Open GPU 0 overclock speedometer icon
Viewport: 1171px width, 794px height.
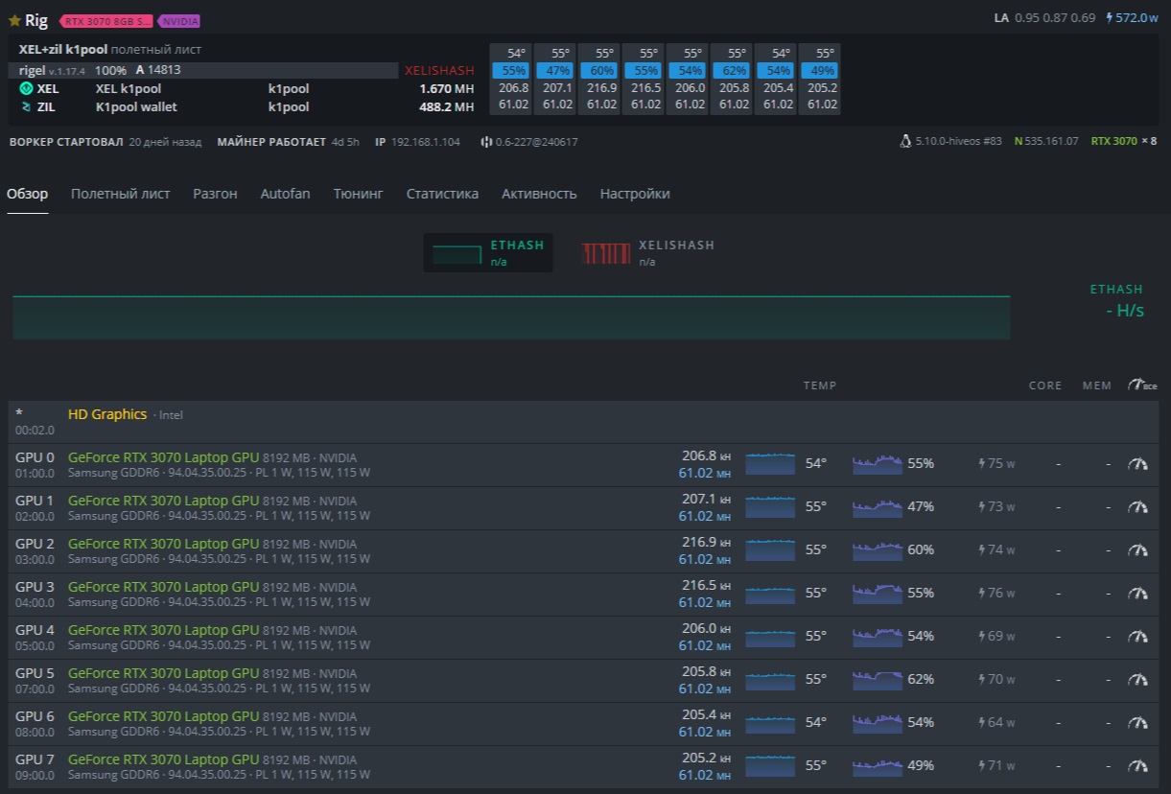click(x=1137, y=463)
